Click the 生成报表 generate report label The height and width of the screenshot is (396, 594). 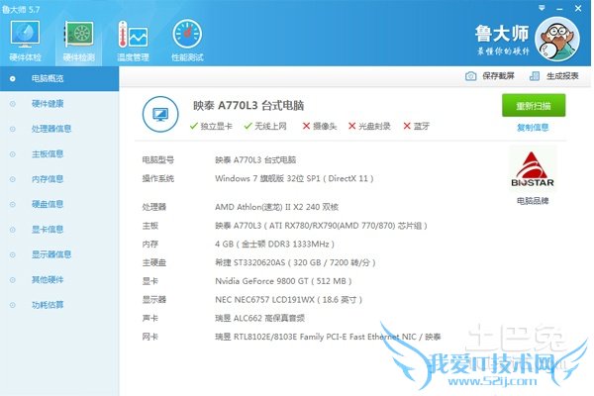562,76
